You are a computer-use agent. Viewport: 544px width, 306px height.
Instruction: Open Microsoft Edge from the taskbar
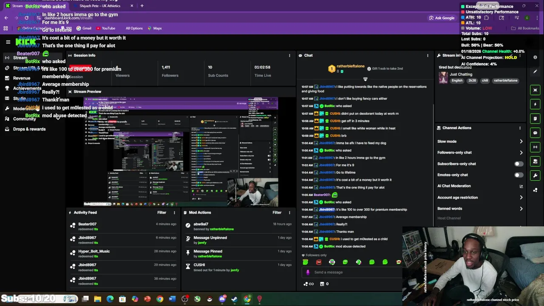(110, 299)
